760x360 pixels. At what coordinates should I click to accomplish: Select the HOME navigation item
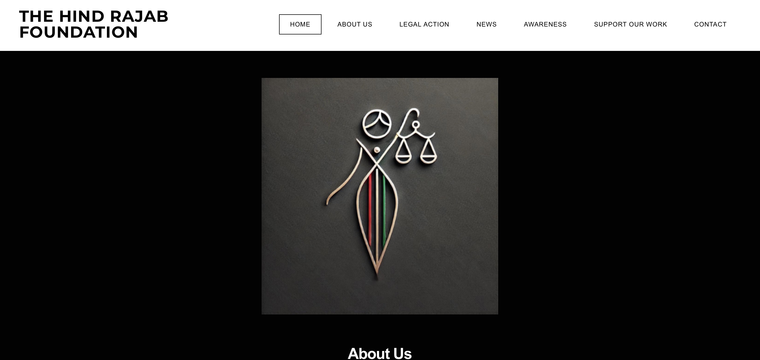(x=300, y=24)
